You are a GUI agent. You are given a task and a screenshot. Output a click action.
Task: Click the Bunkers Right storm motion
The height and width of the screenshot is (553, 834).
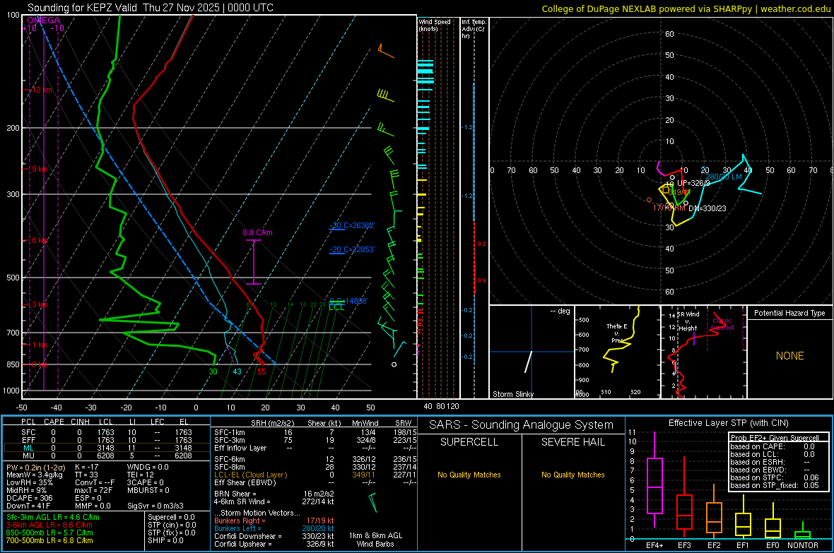tap(274, 521)
